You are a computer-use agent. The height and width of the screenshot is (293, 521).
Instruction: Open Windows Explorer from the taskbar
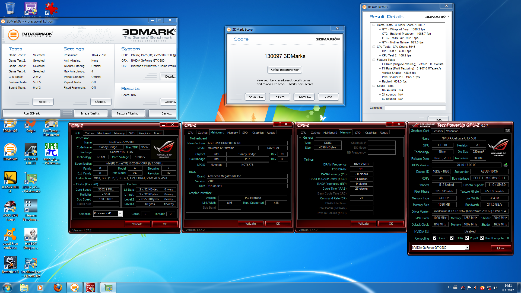coord(24,288)
